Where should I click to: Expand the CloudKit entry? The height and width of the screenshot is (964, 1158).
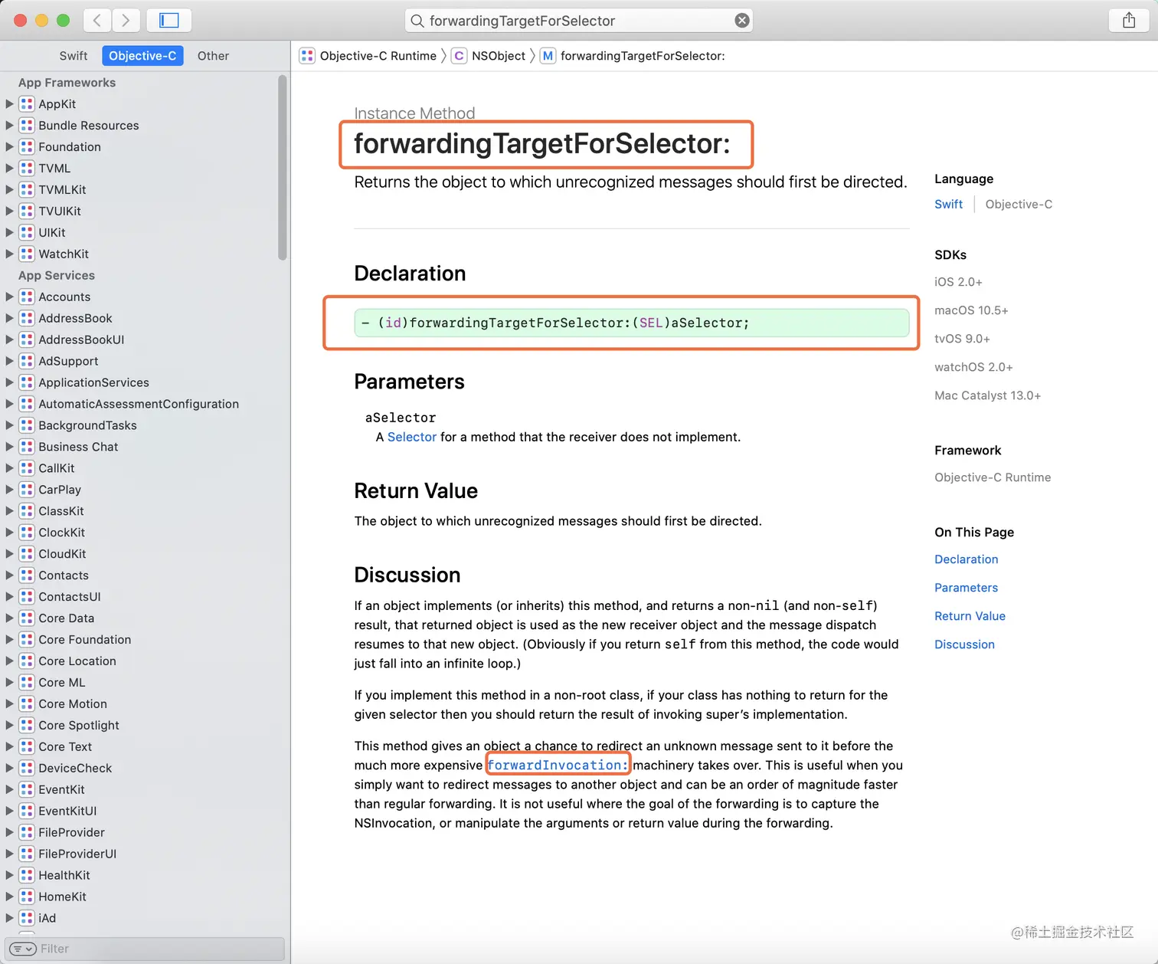[x=10, y=554]
